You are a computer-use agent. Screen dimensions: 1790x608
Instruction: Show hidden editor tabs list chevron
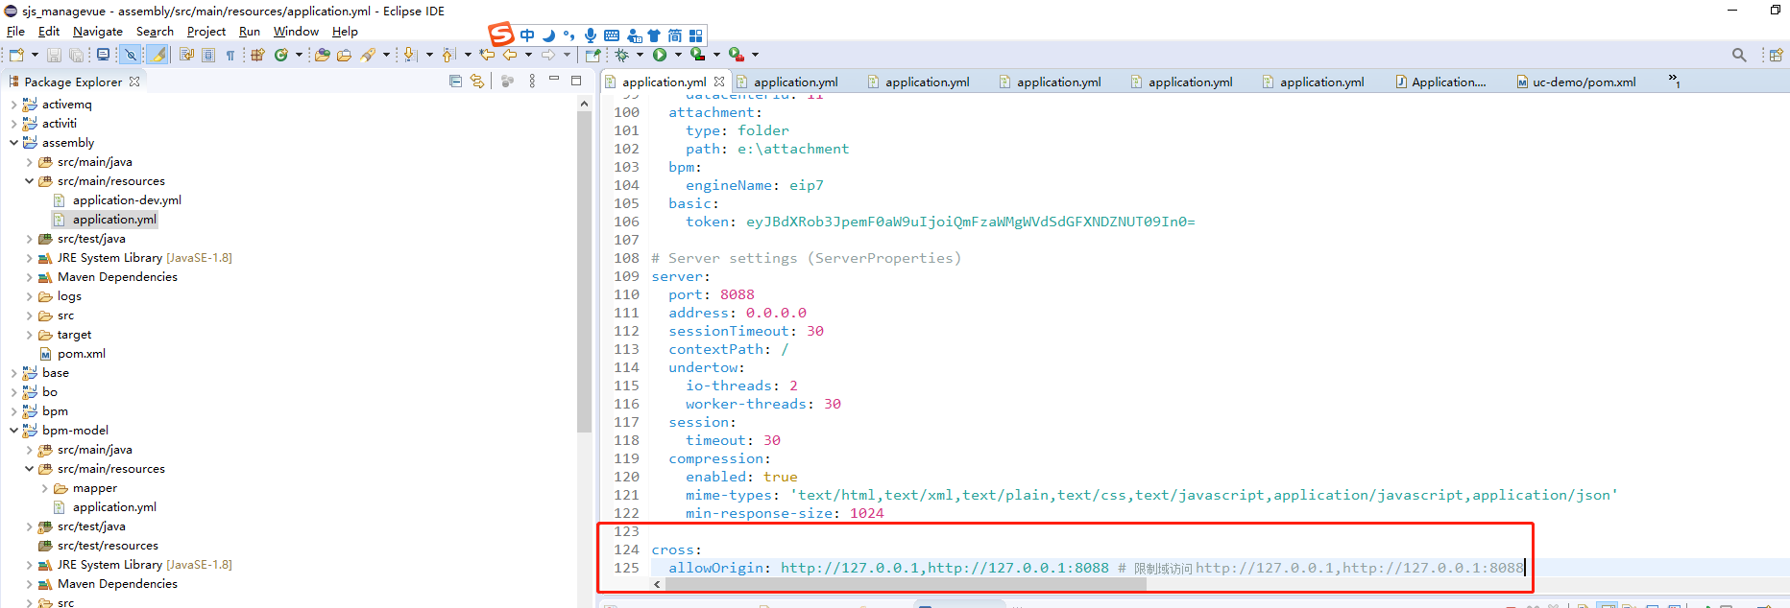click(x=1674, y=81)
